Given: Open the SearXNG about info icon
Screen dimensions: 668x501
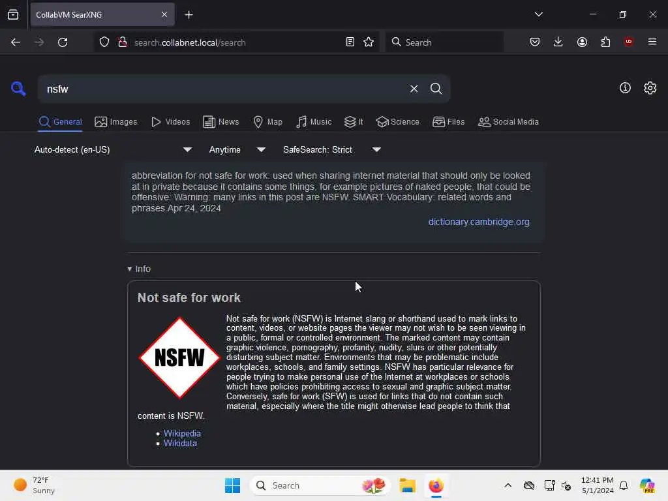Looking at the screenshot, I should point(625,88).
